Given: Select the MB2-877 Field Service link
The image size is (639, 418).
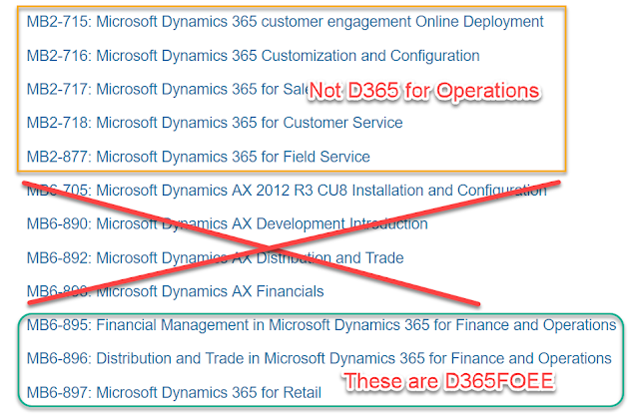Looking at the screenshot, I should 198,157.
